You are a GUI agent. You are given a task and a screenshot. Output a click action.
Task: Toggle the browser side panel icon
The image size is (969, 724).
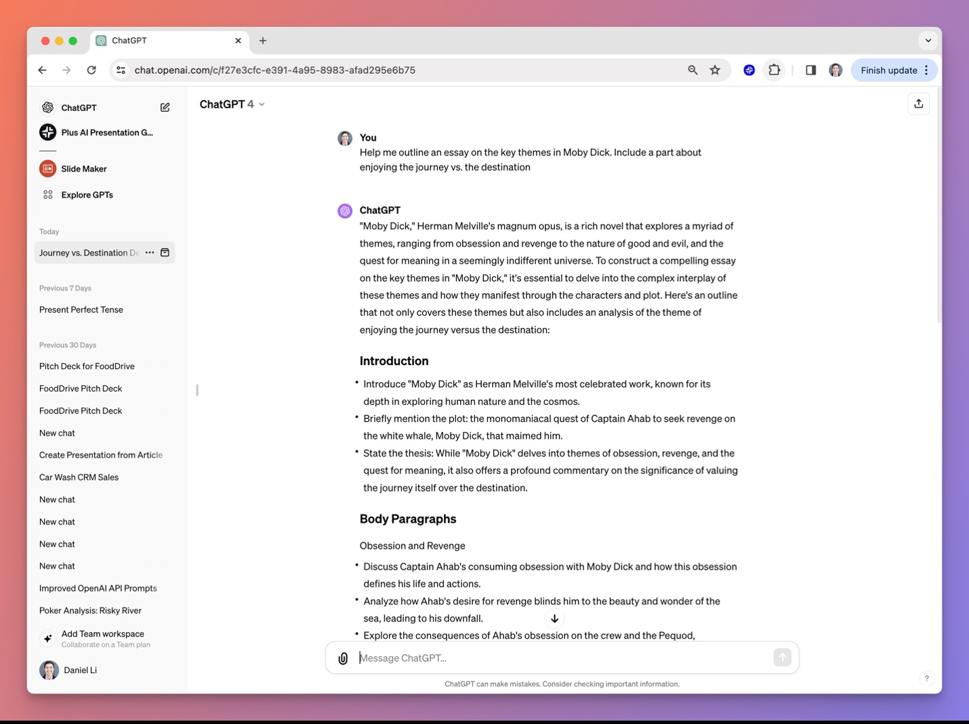coord(810,70)
